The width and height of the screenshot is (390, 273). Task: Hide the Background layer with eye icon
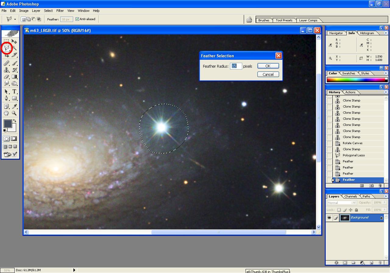click(x=329, y=218)
